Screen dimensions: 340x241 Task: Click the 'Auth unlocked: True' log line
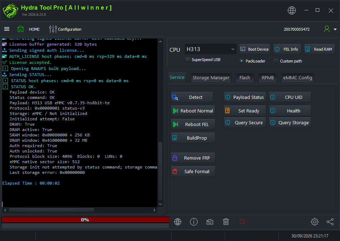point(33,151)
